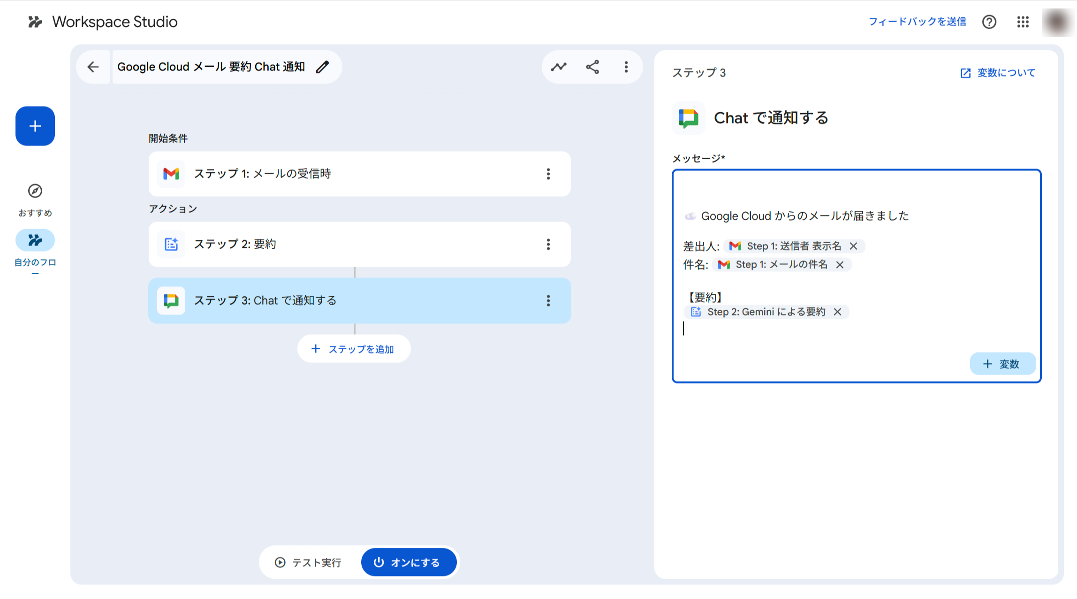Viewport: 1077px width, 599px height.
Task: Click the Chat icon in step 3 panel header
Action: 688,118
